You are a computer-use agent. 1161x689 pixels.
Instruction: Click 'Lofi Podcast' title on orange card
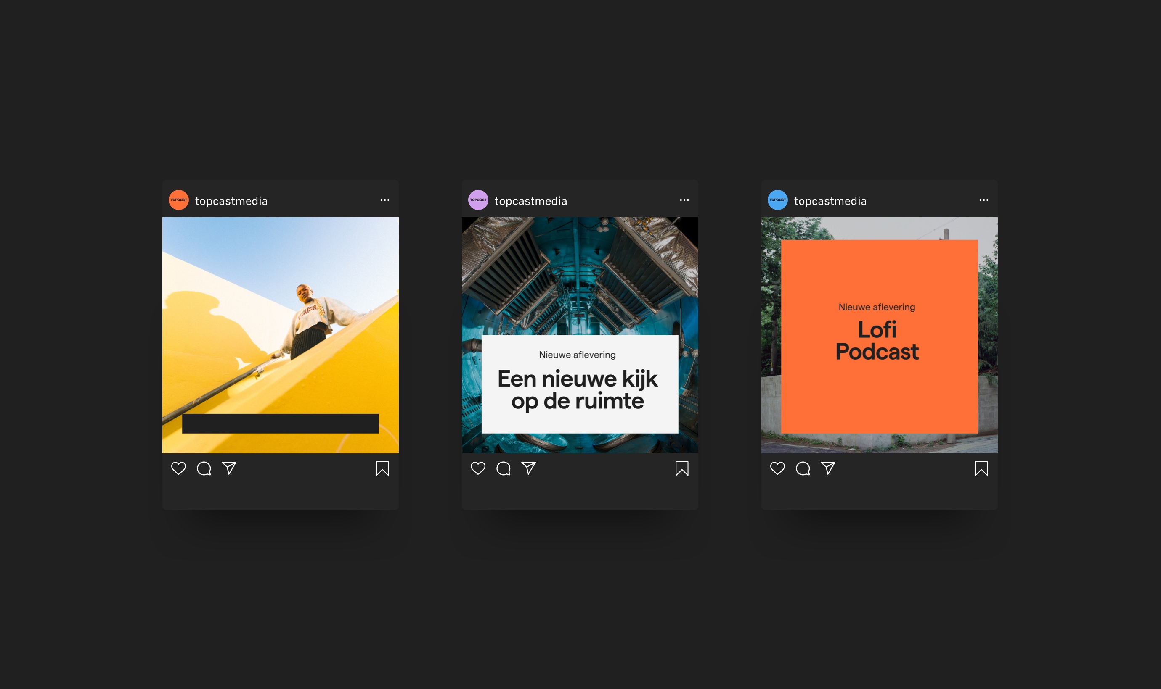pyautogui.click(x=877, y=341)
